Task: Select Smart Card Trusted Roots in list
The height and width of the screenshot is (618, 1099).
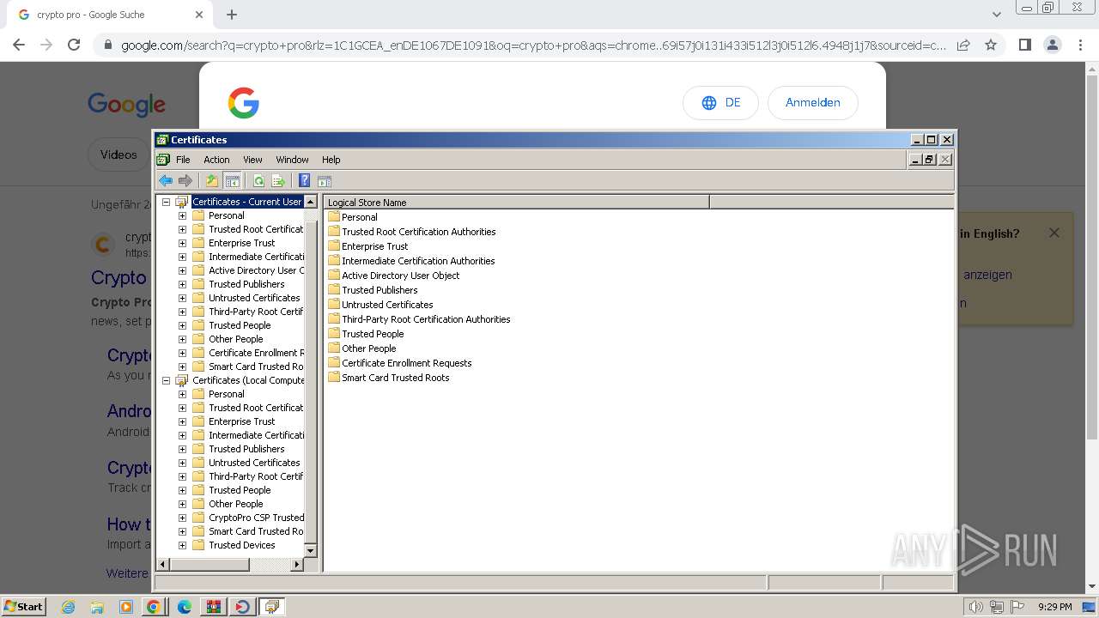Action: tap(396, 378)
